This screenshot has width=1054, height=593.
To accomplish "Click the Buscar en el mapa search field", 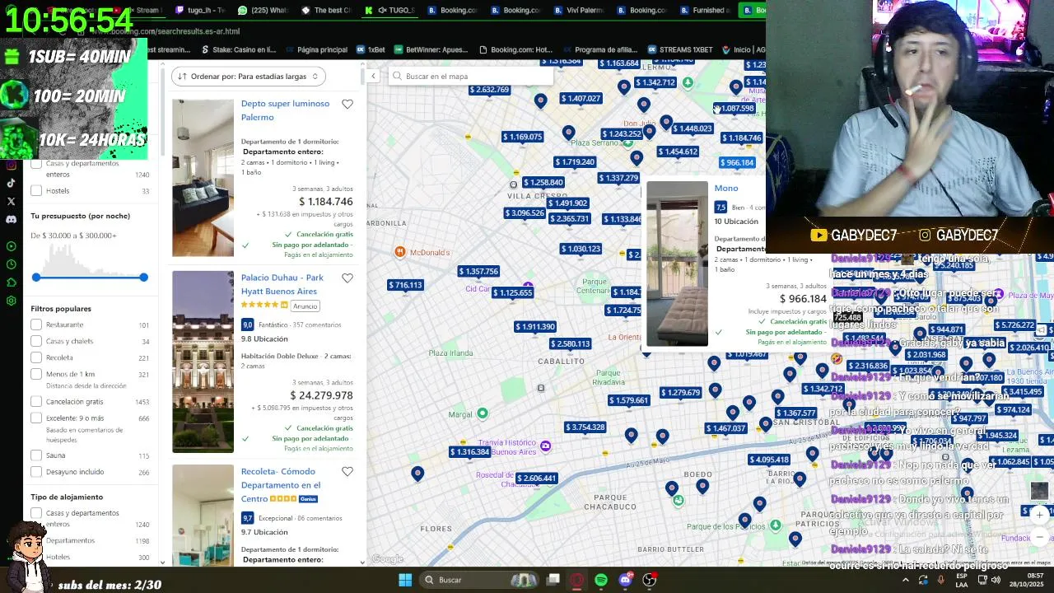I will pos(471,76).
